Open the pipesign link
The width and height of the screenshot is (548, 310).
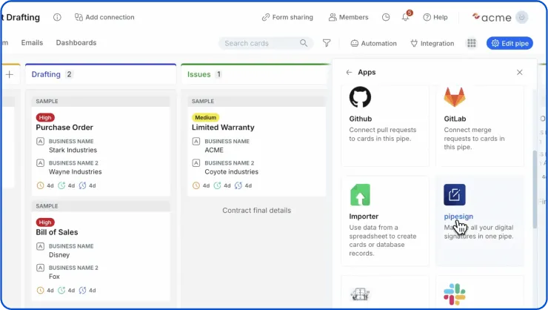[x=458, y=217]
